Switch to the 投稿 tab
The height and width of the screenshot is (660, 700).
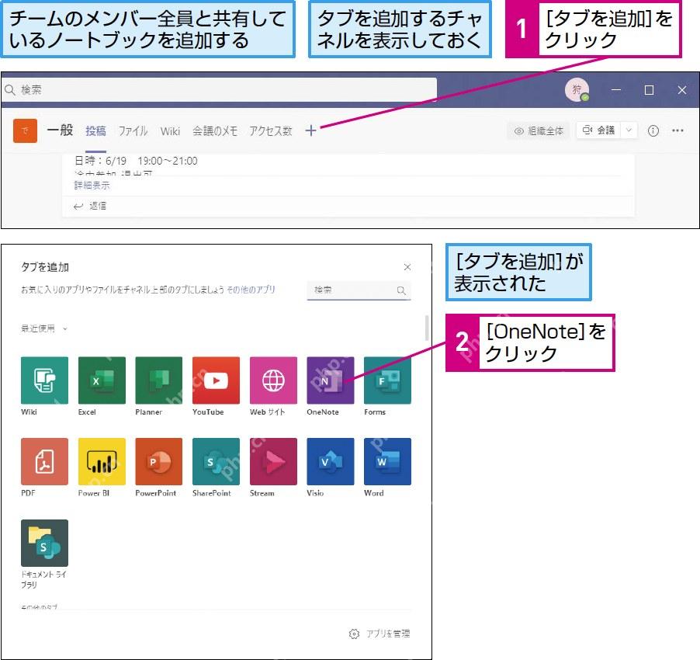coord(95,131)
